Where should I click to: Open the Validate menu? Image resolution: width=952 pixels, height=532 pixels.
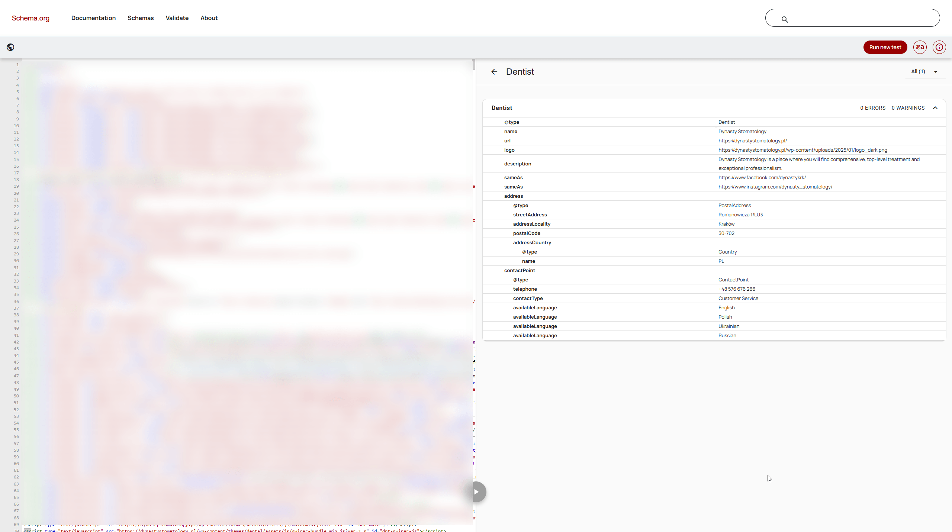[177, 18]
